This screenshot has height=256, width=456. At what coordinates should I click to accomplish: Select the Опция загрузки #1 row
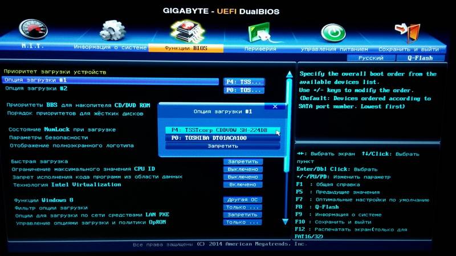[111, 80]
